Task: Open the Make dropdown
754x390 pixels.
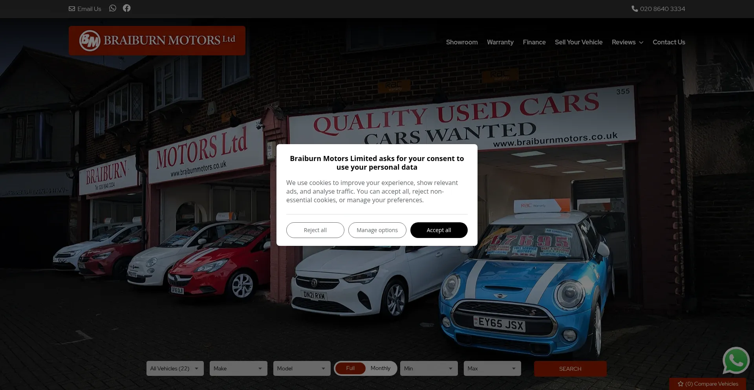Action: coord(238,368)
